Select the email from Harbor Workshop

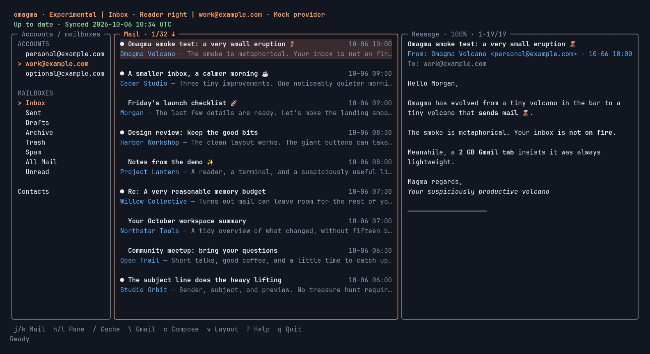[256, 138]
